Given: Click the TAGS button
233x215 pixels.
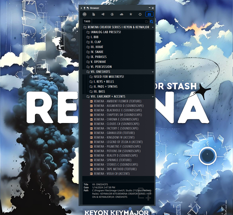Looking at the screenshot, I should [87, 22].
